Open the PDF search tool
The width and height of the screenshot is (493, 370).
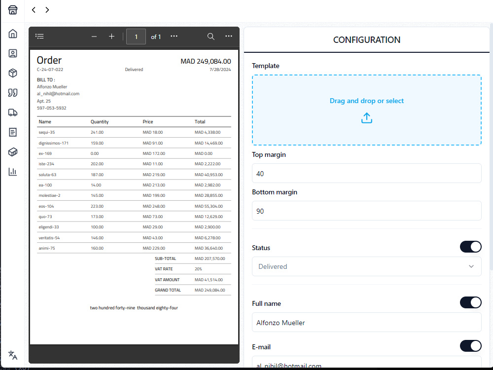[211, 36]
